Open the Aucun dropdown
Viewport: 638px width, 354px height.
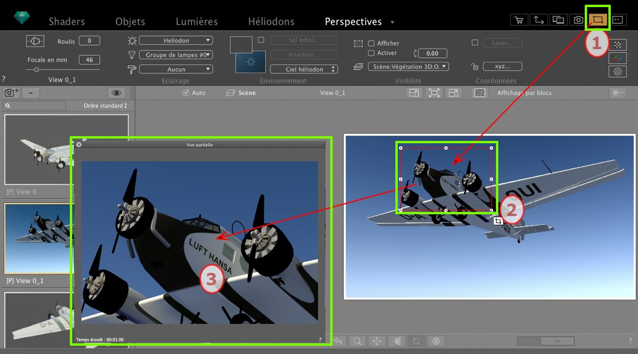pyautogui.click(x=176, y=69)
